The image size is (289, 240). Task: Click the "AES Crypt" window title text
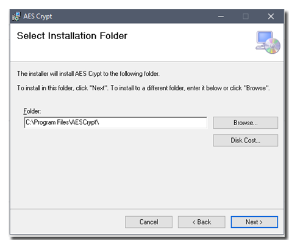[x=38, y=16]
